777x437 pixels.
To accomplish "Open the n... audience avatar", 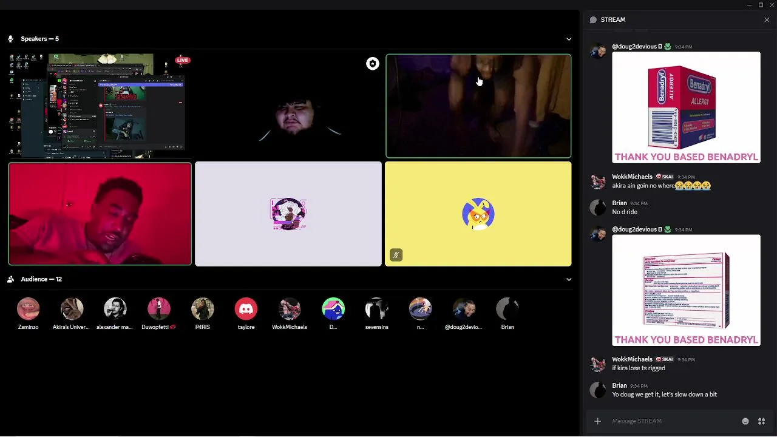I will coord(420,309).
